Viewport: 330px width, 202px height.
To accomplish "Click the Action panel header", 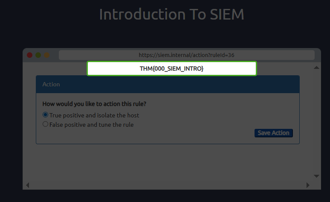I will pos(168,84).
